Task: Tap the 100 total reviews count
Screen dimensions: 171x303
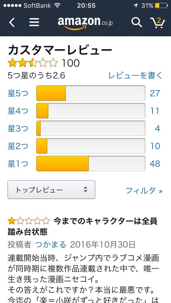Action: click(x=71, y=63)
